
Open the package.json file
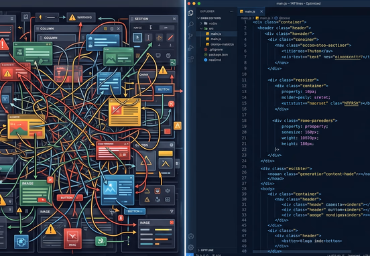(217, 54)
